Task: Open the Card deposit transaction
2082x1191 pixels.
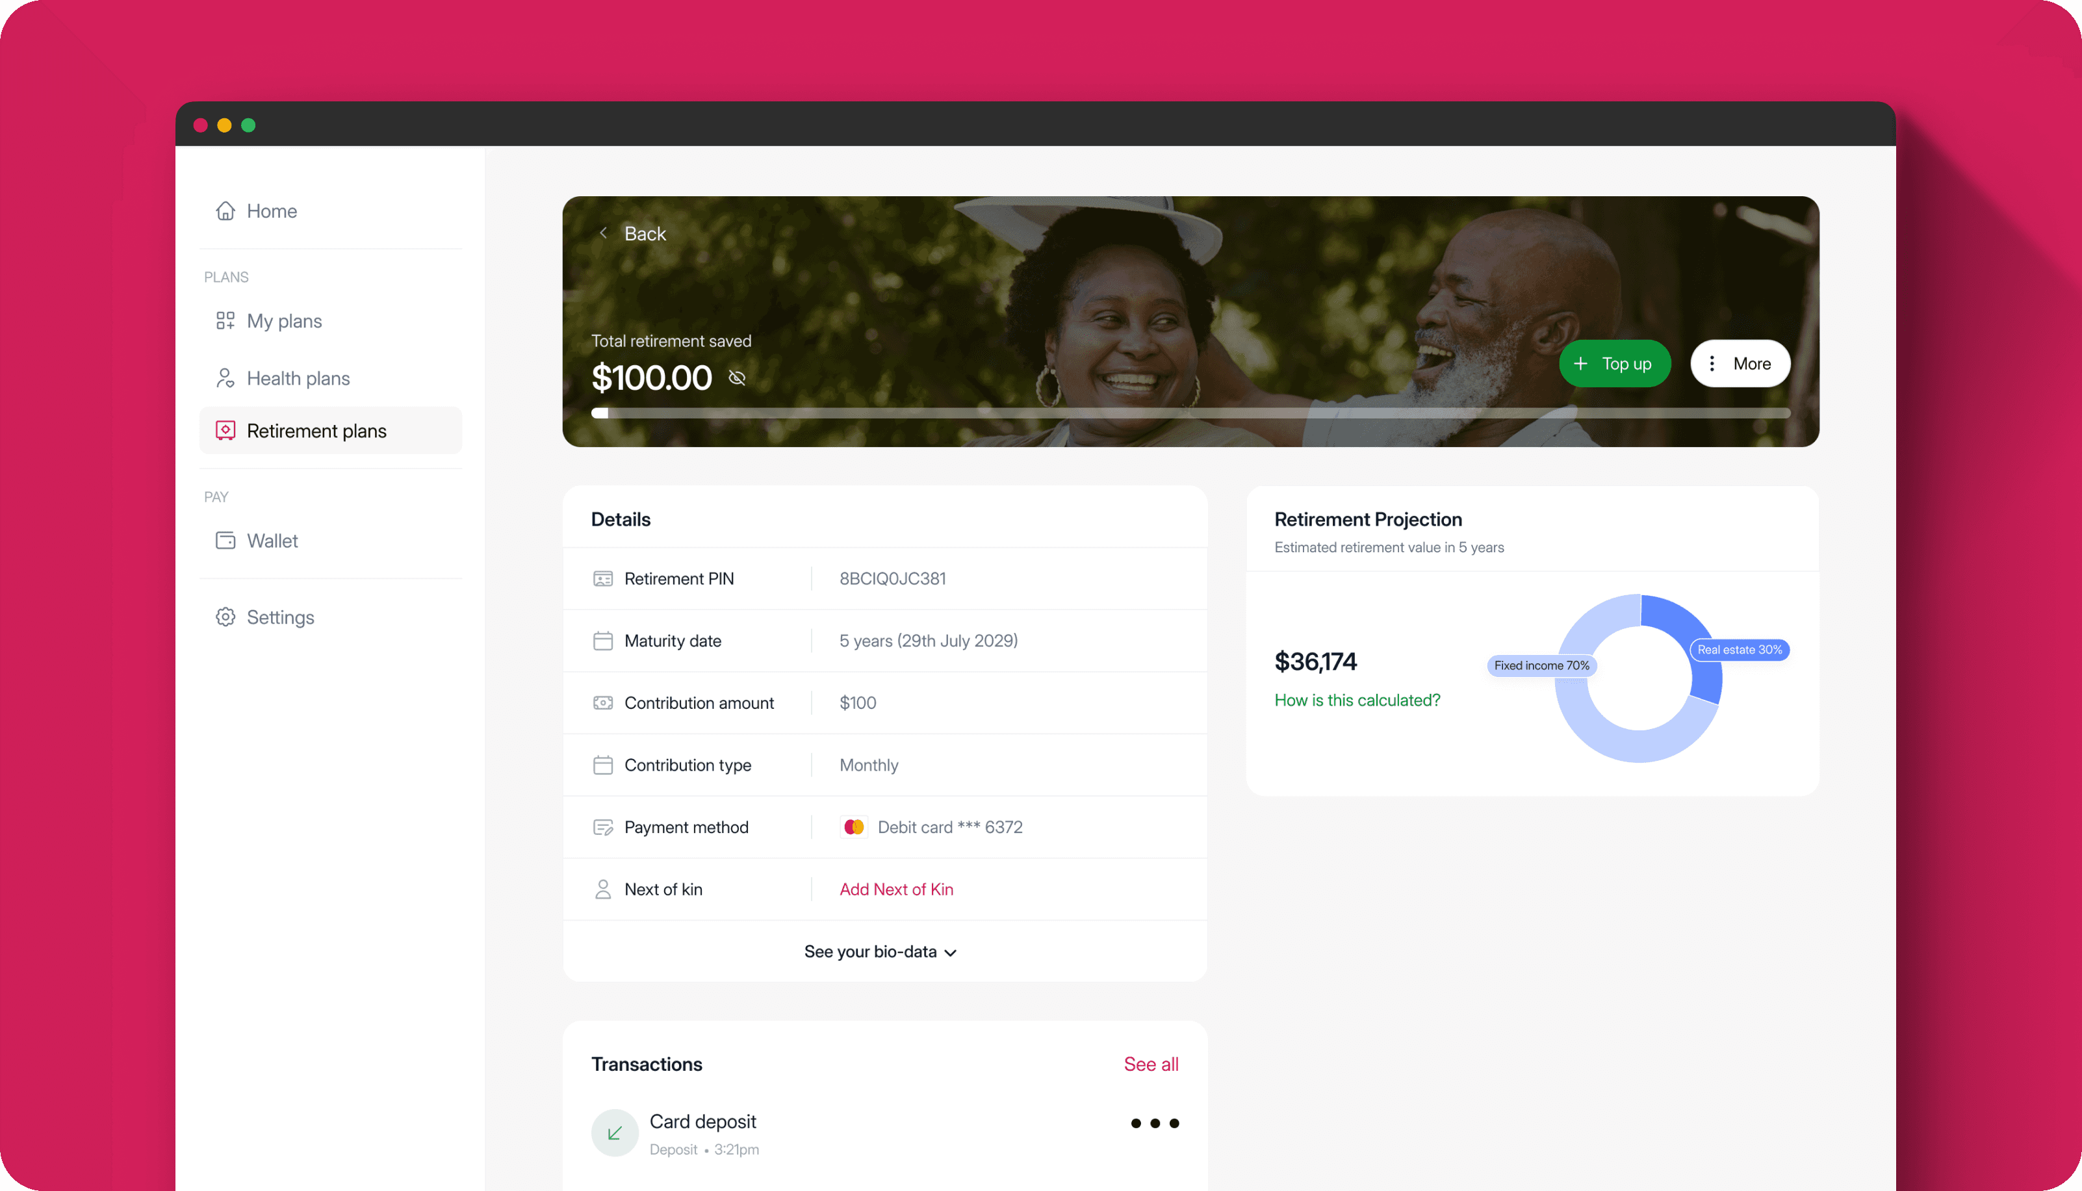Action: [884, 1133]
